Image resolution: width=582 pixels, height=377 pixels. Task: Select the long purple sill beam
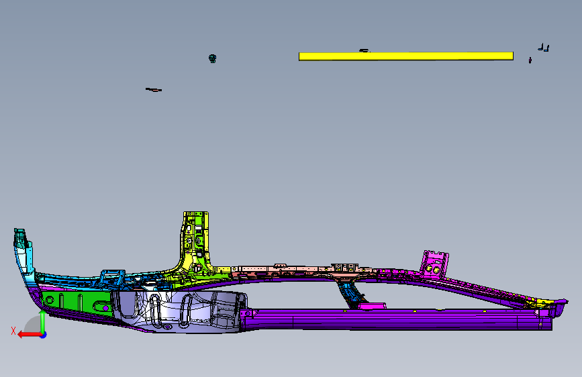tap(397, 319)
